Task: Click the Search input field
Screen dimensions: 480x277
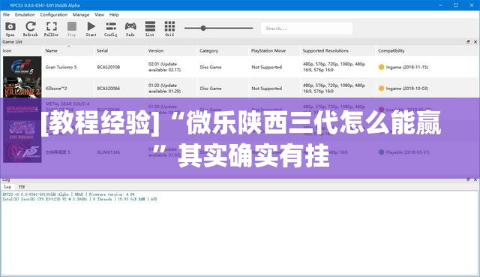Action: (x=307, y=29)
